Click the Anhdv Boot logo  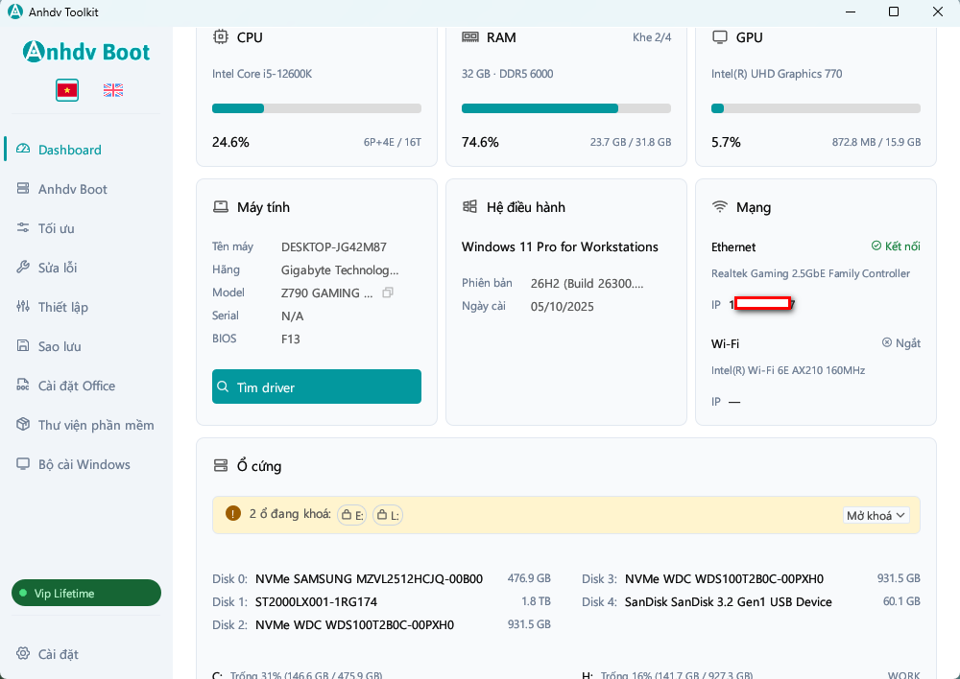tap(85, 52)
